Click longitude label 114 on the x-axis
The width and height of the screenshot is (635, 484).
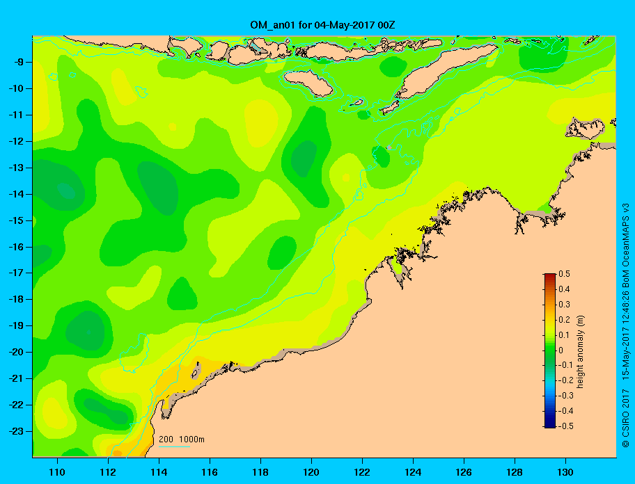159,472
